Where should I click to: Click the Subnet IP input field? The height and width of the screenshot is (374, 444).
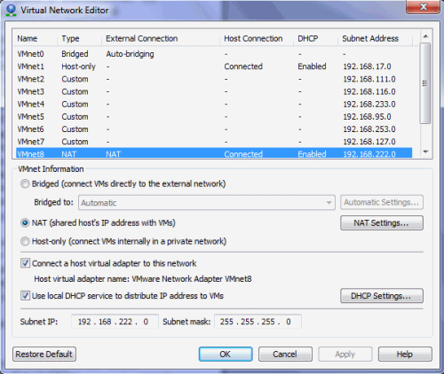point(115,322)
